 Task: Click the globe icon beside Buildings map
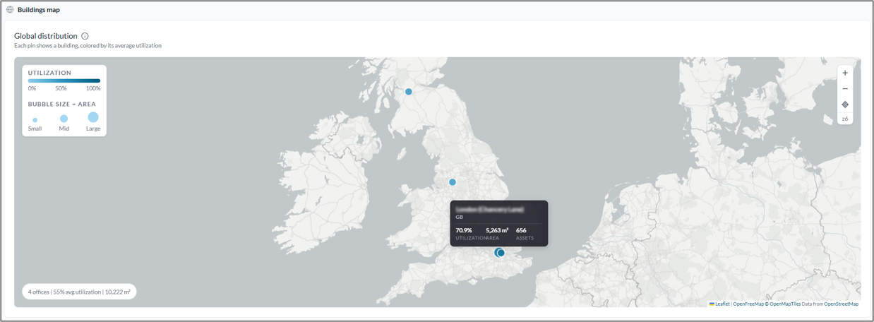pos(10,10)
